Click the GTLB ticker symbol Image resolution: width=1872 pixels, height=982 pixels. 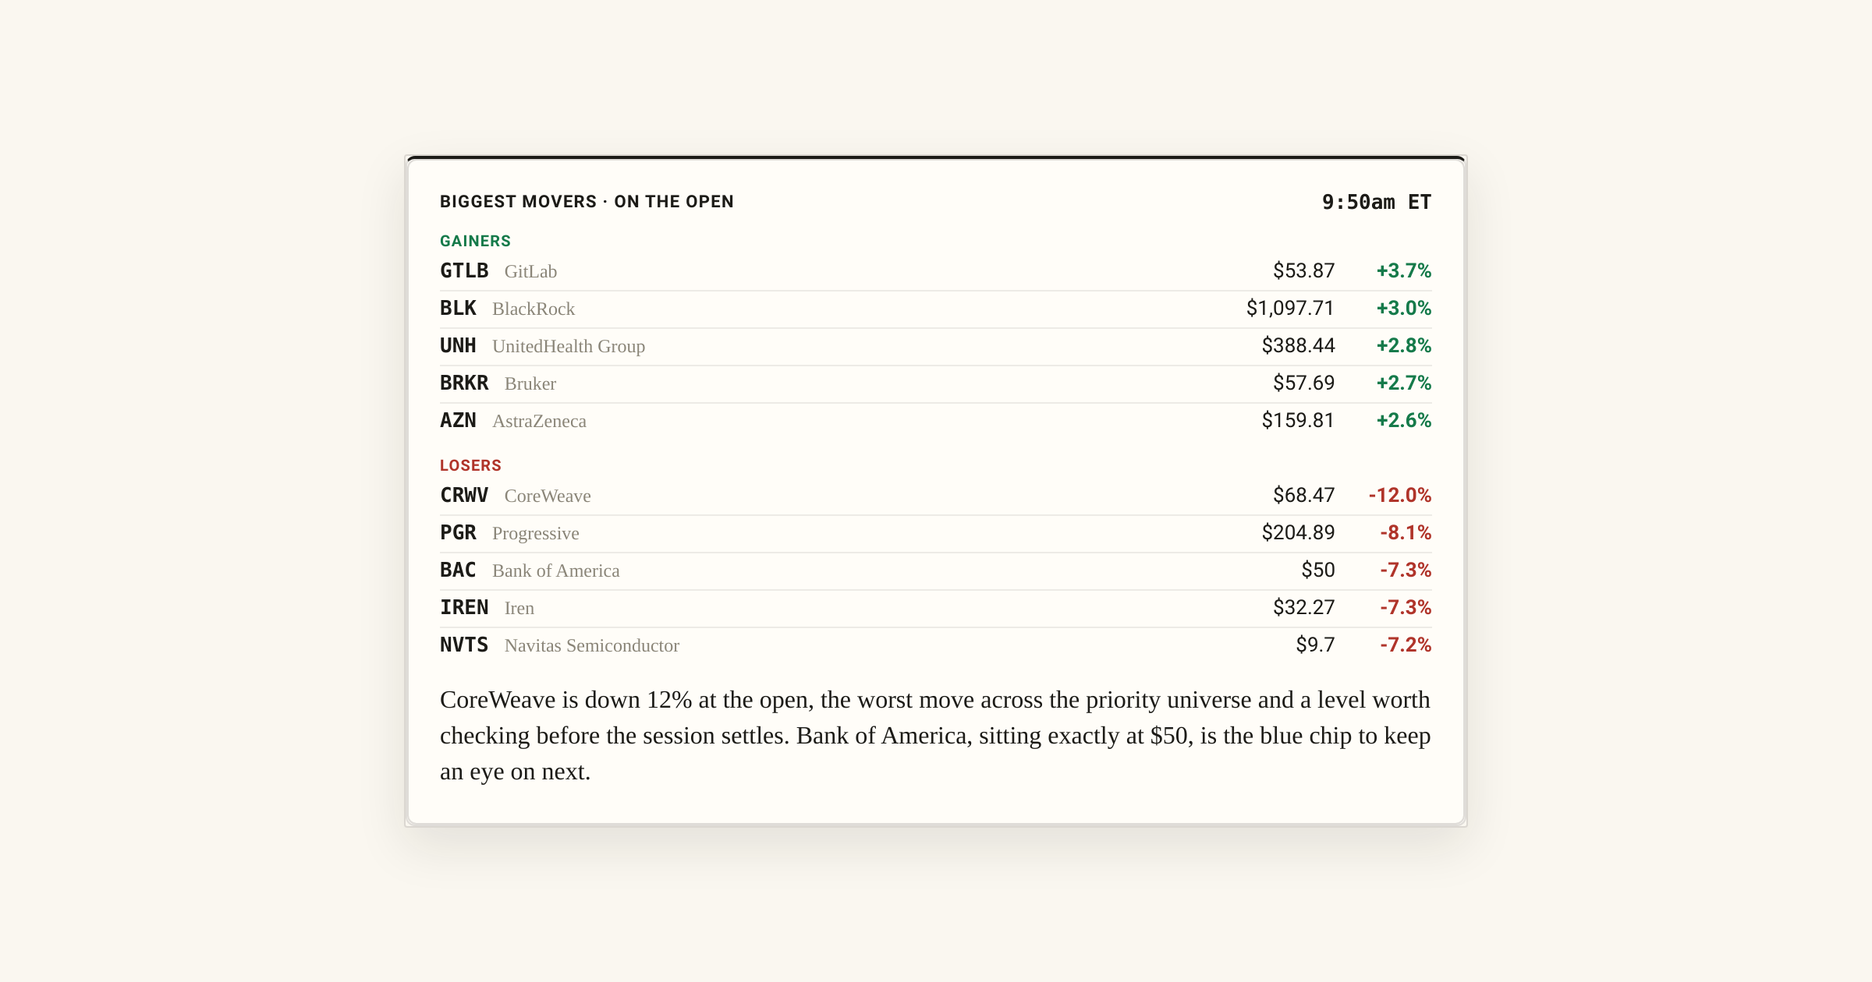pos(464,270)
